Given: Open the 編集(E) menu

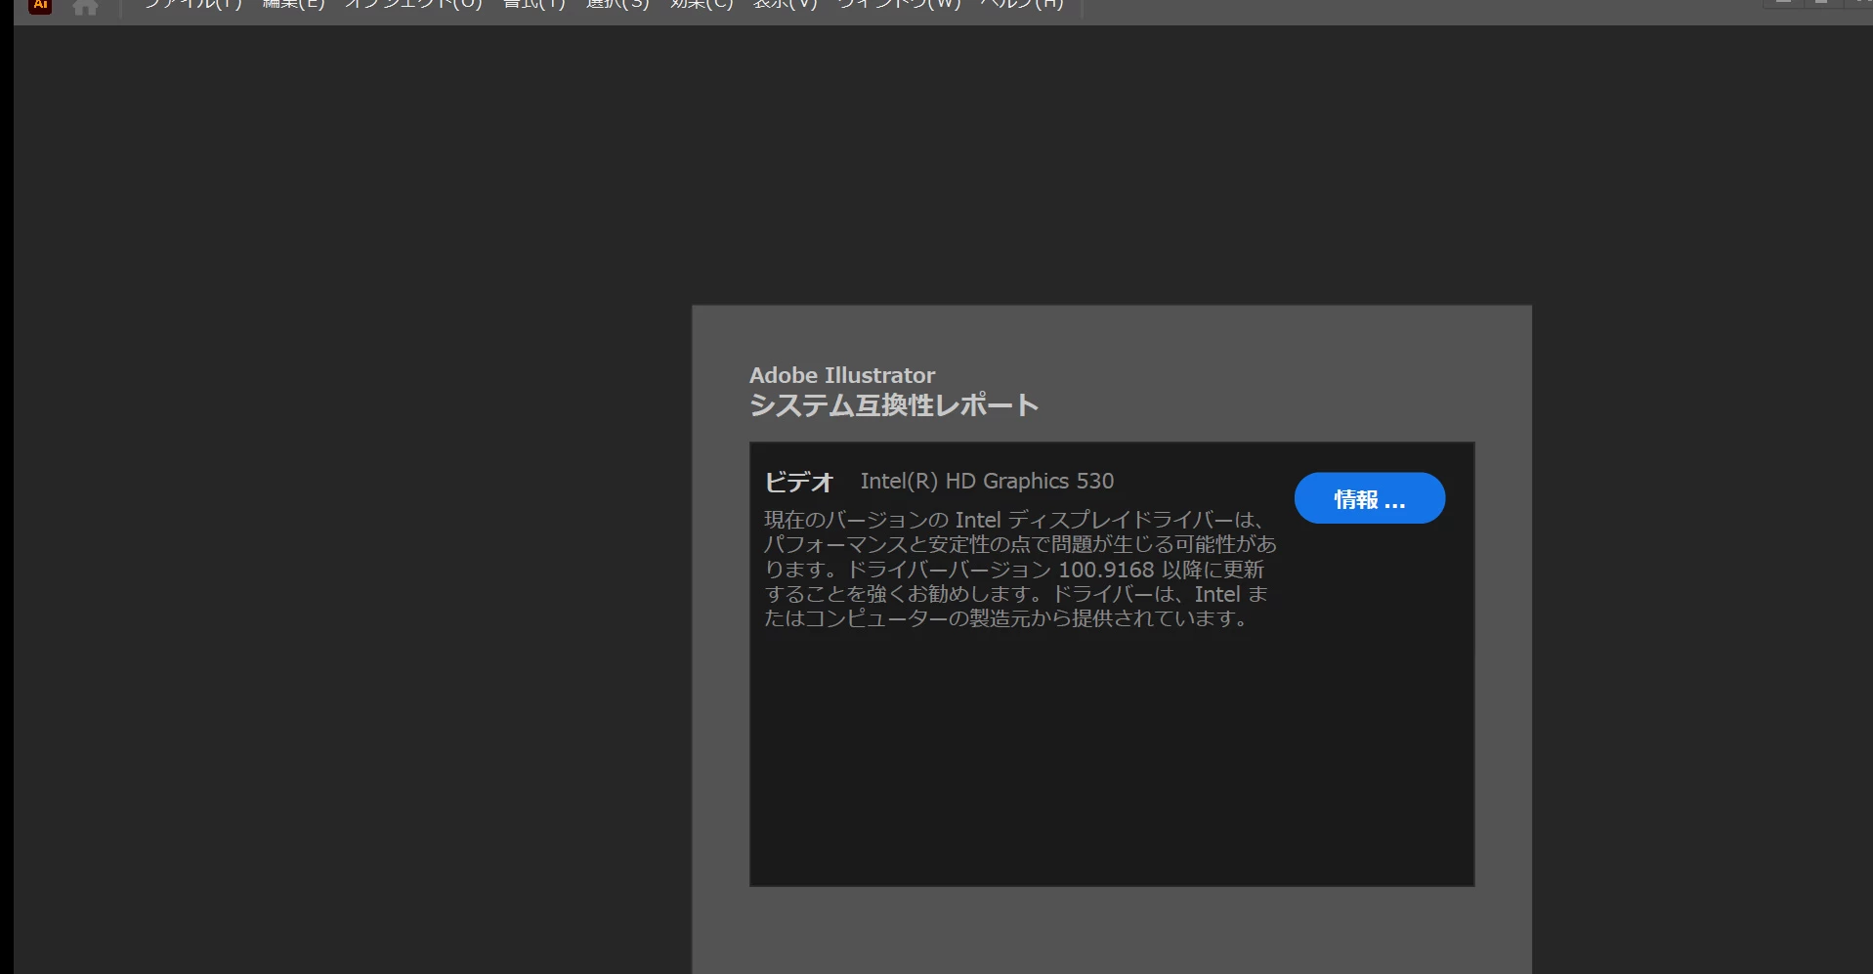Looking at the screenshot, I should point(293,5).
